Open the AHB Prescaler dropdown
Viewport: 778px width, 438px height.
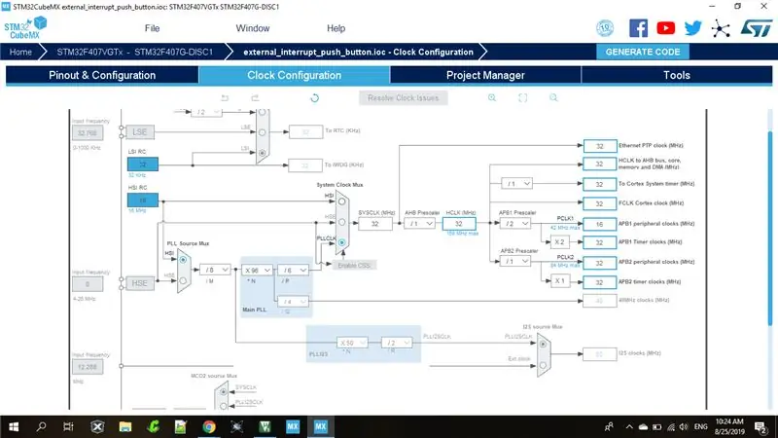(x=420, y=224)
